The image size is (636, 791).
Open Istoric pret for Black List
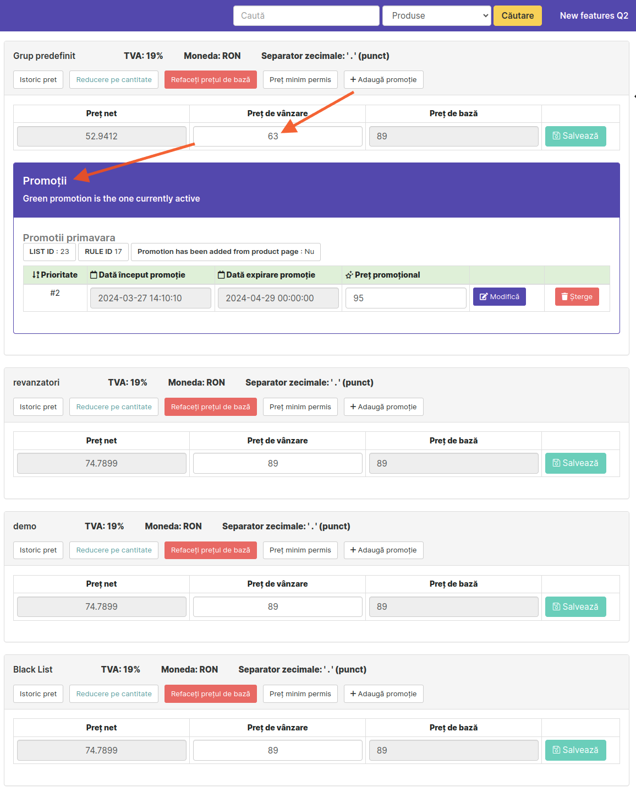[38, 694]
